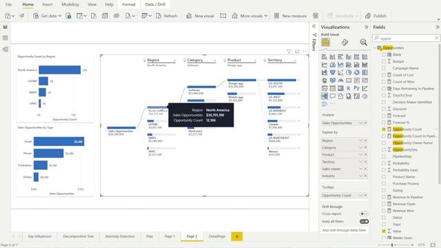Open Focus mode on the decomposition tree
Image resolution: width=441 pixels, height=248 pixels.
tap(297, 52)
